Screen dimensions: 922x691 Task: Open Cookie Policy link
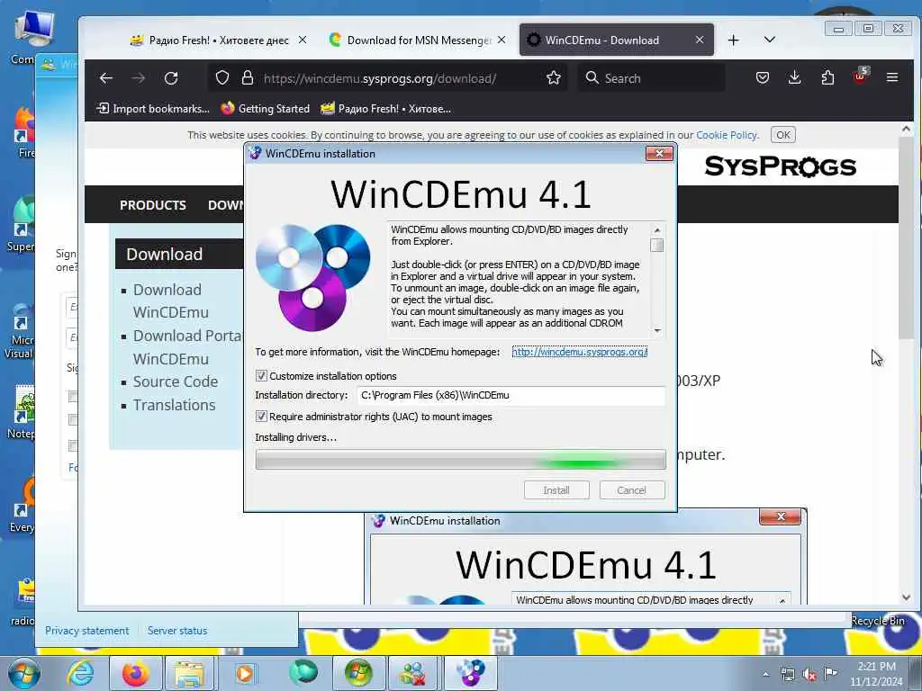click(x=727, y=135)
